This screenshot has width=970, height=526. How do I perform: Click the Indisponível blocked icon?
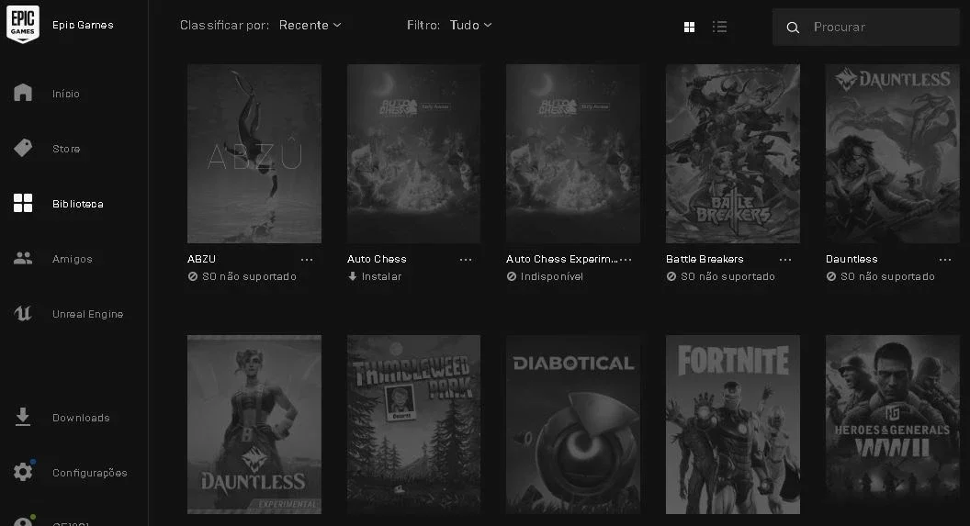[x=511, y=276]
